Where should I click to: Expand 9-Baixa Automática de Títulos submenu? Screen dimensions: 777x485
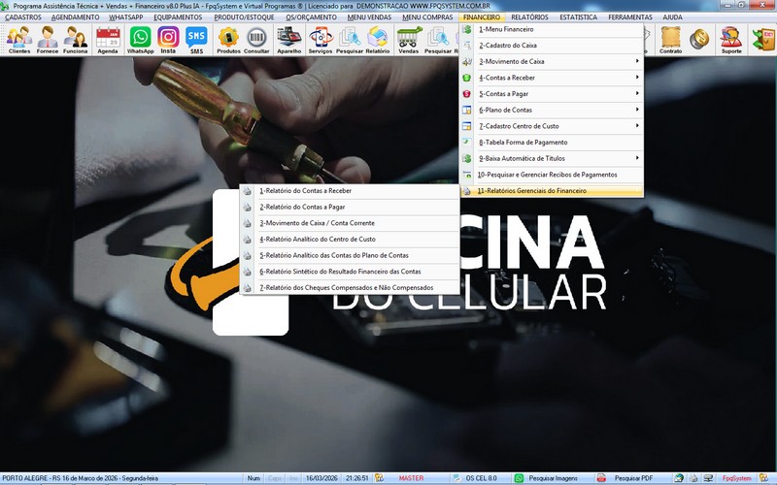click(x=552, y=158)
